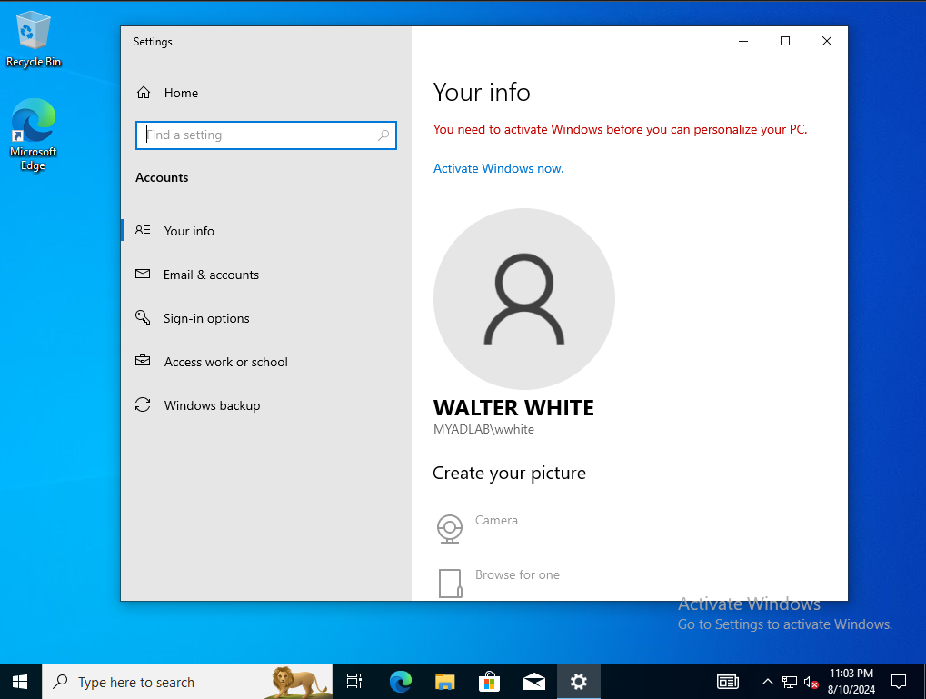The image size is (926, 699).
Task: Select Browse for one picture option
Action: pyautogui.click(x=516, y=574)
